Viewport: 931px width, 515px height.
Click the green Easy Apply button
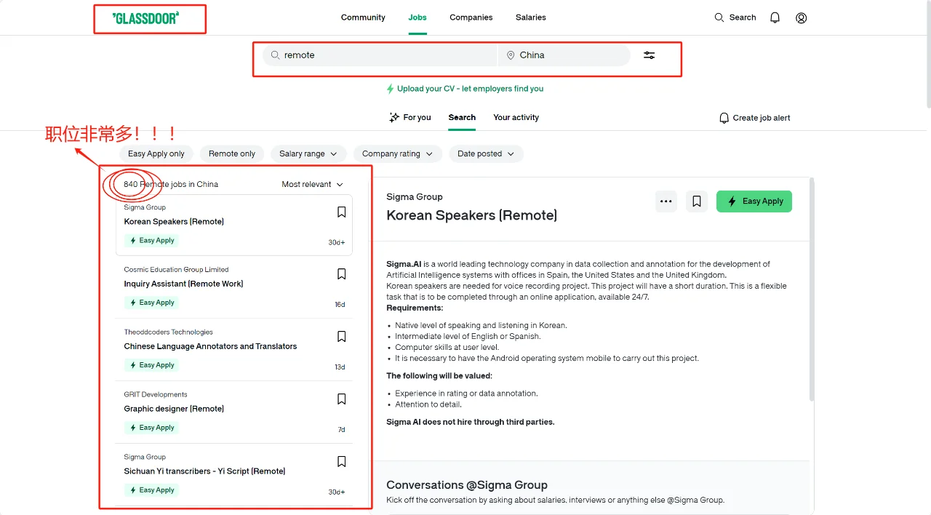(754, 201)
